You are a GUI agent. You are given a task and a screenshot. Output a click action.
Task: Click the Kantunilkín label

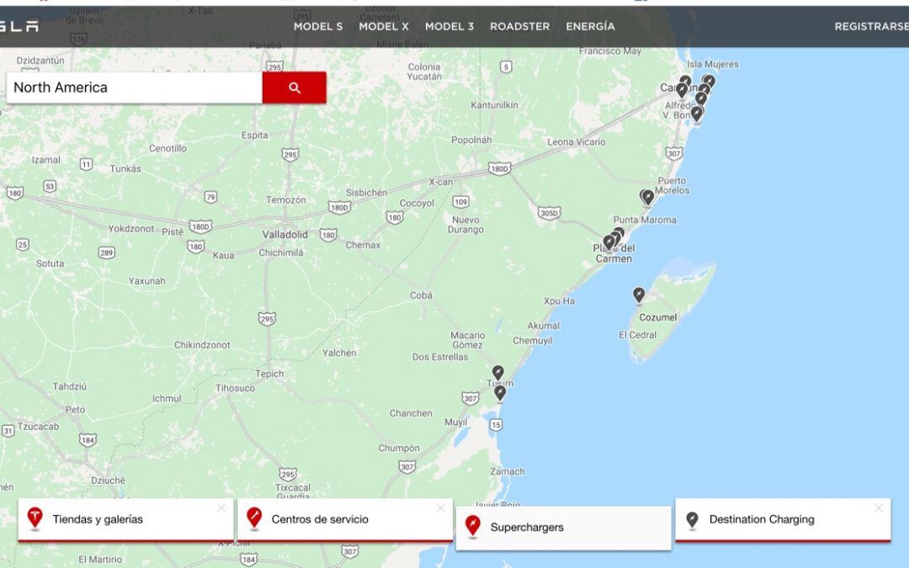[495, 105]
